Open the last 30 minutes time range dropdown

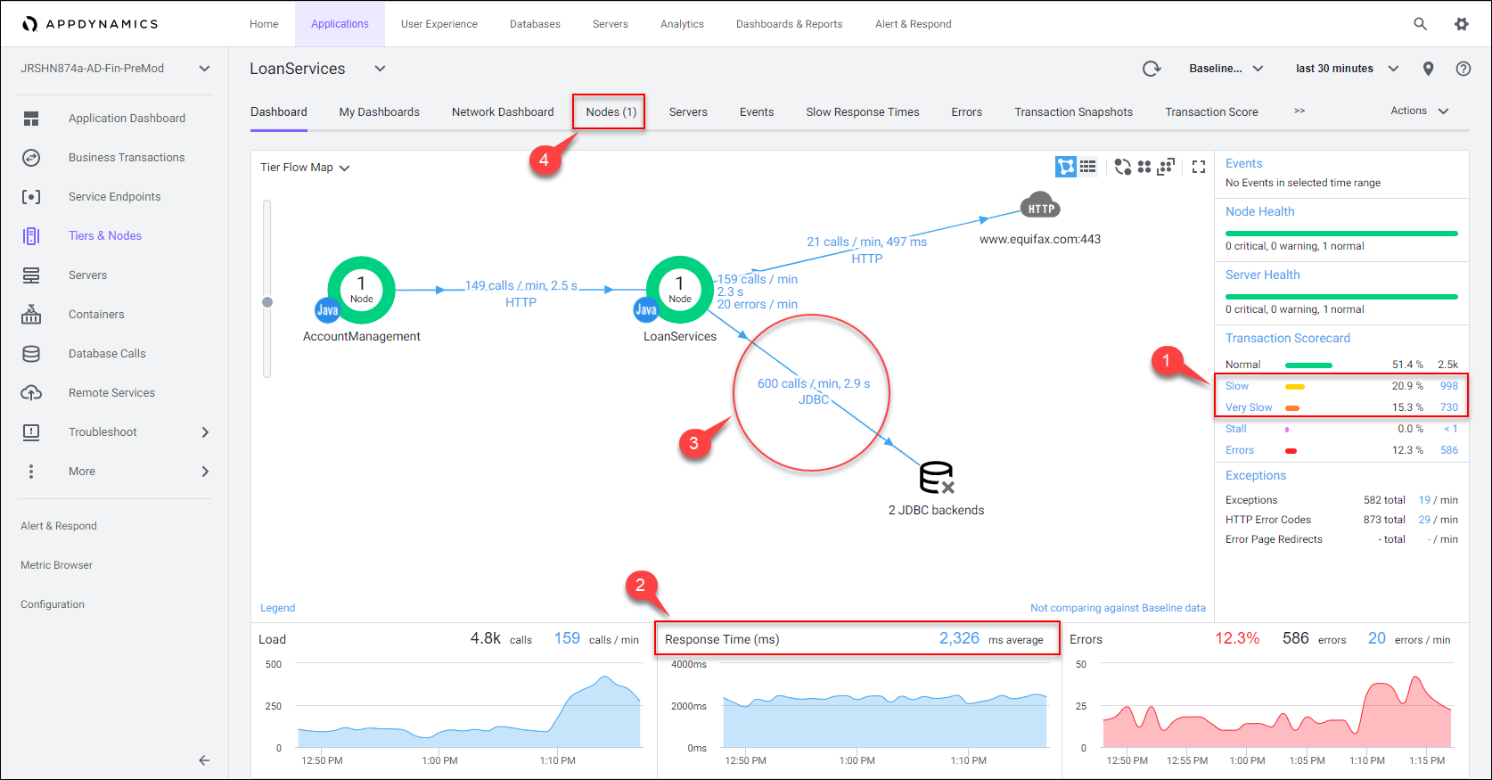(x=1347, y=69)
